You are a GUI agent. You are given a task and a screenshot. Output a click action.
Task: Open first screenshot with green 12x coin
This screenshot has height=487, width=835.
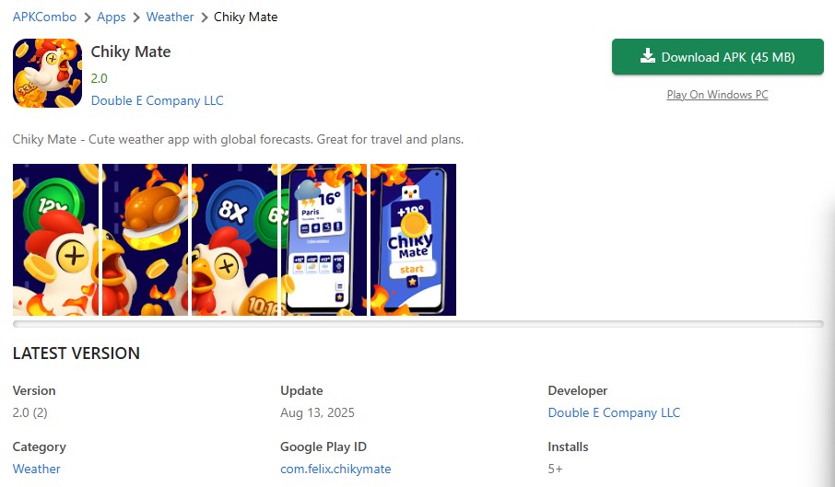(55, 239)
